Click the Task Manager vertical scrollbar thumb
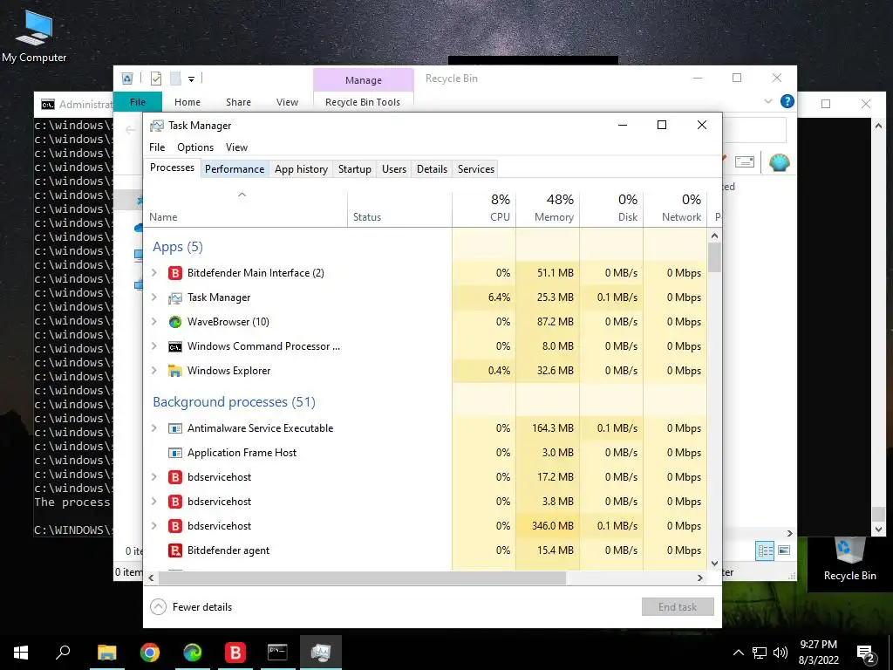The image size is (893, 670). click(x=715, y=257)
